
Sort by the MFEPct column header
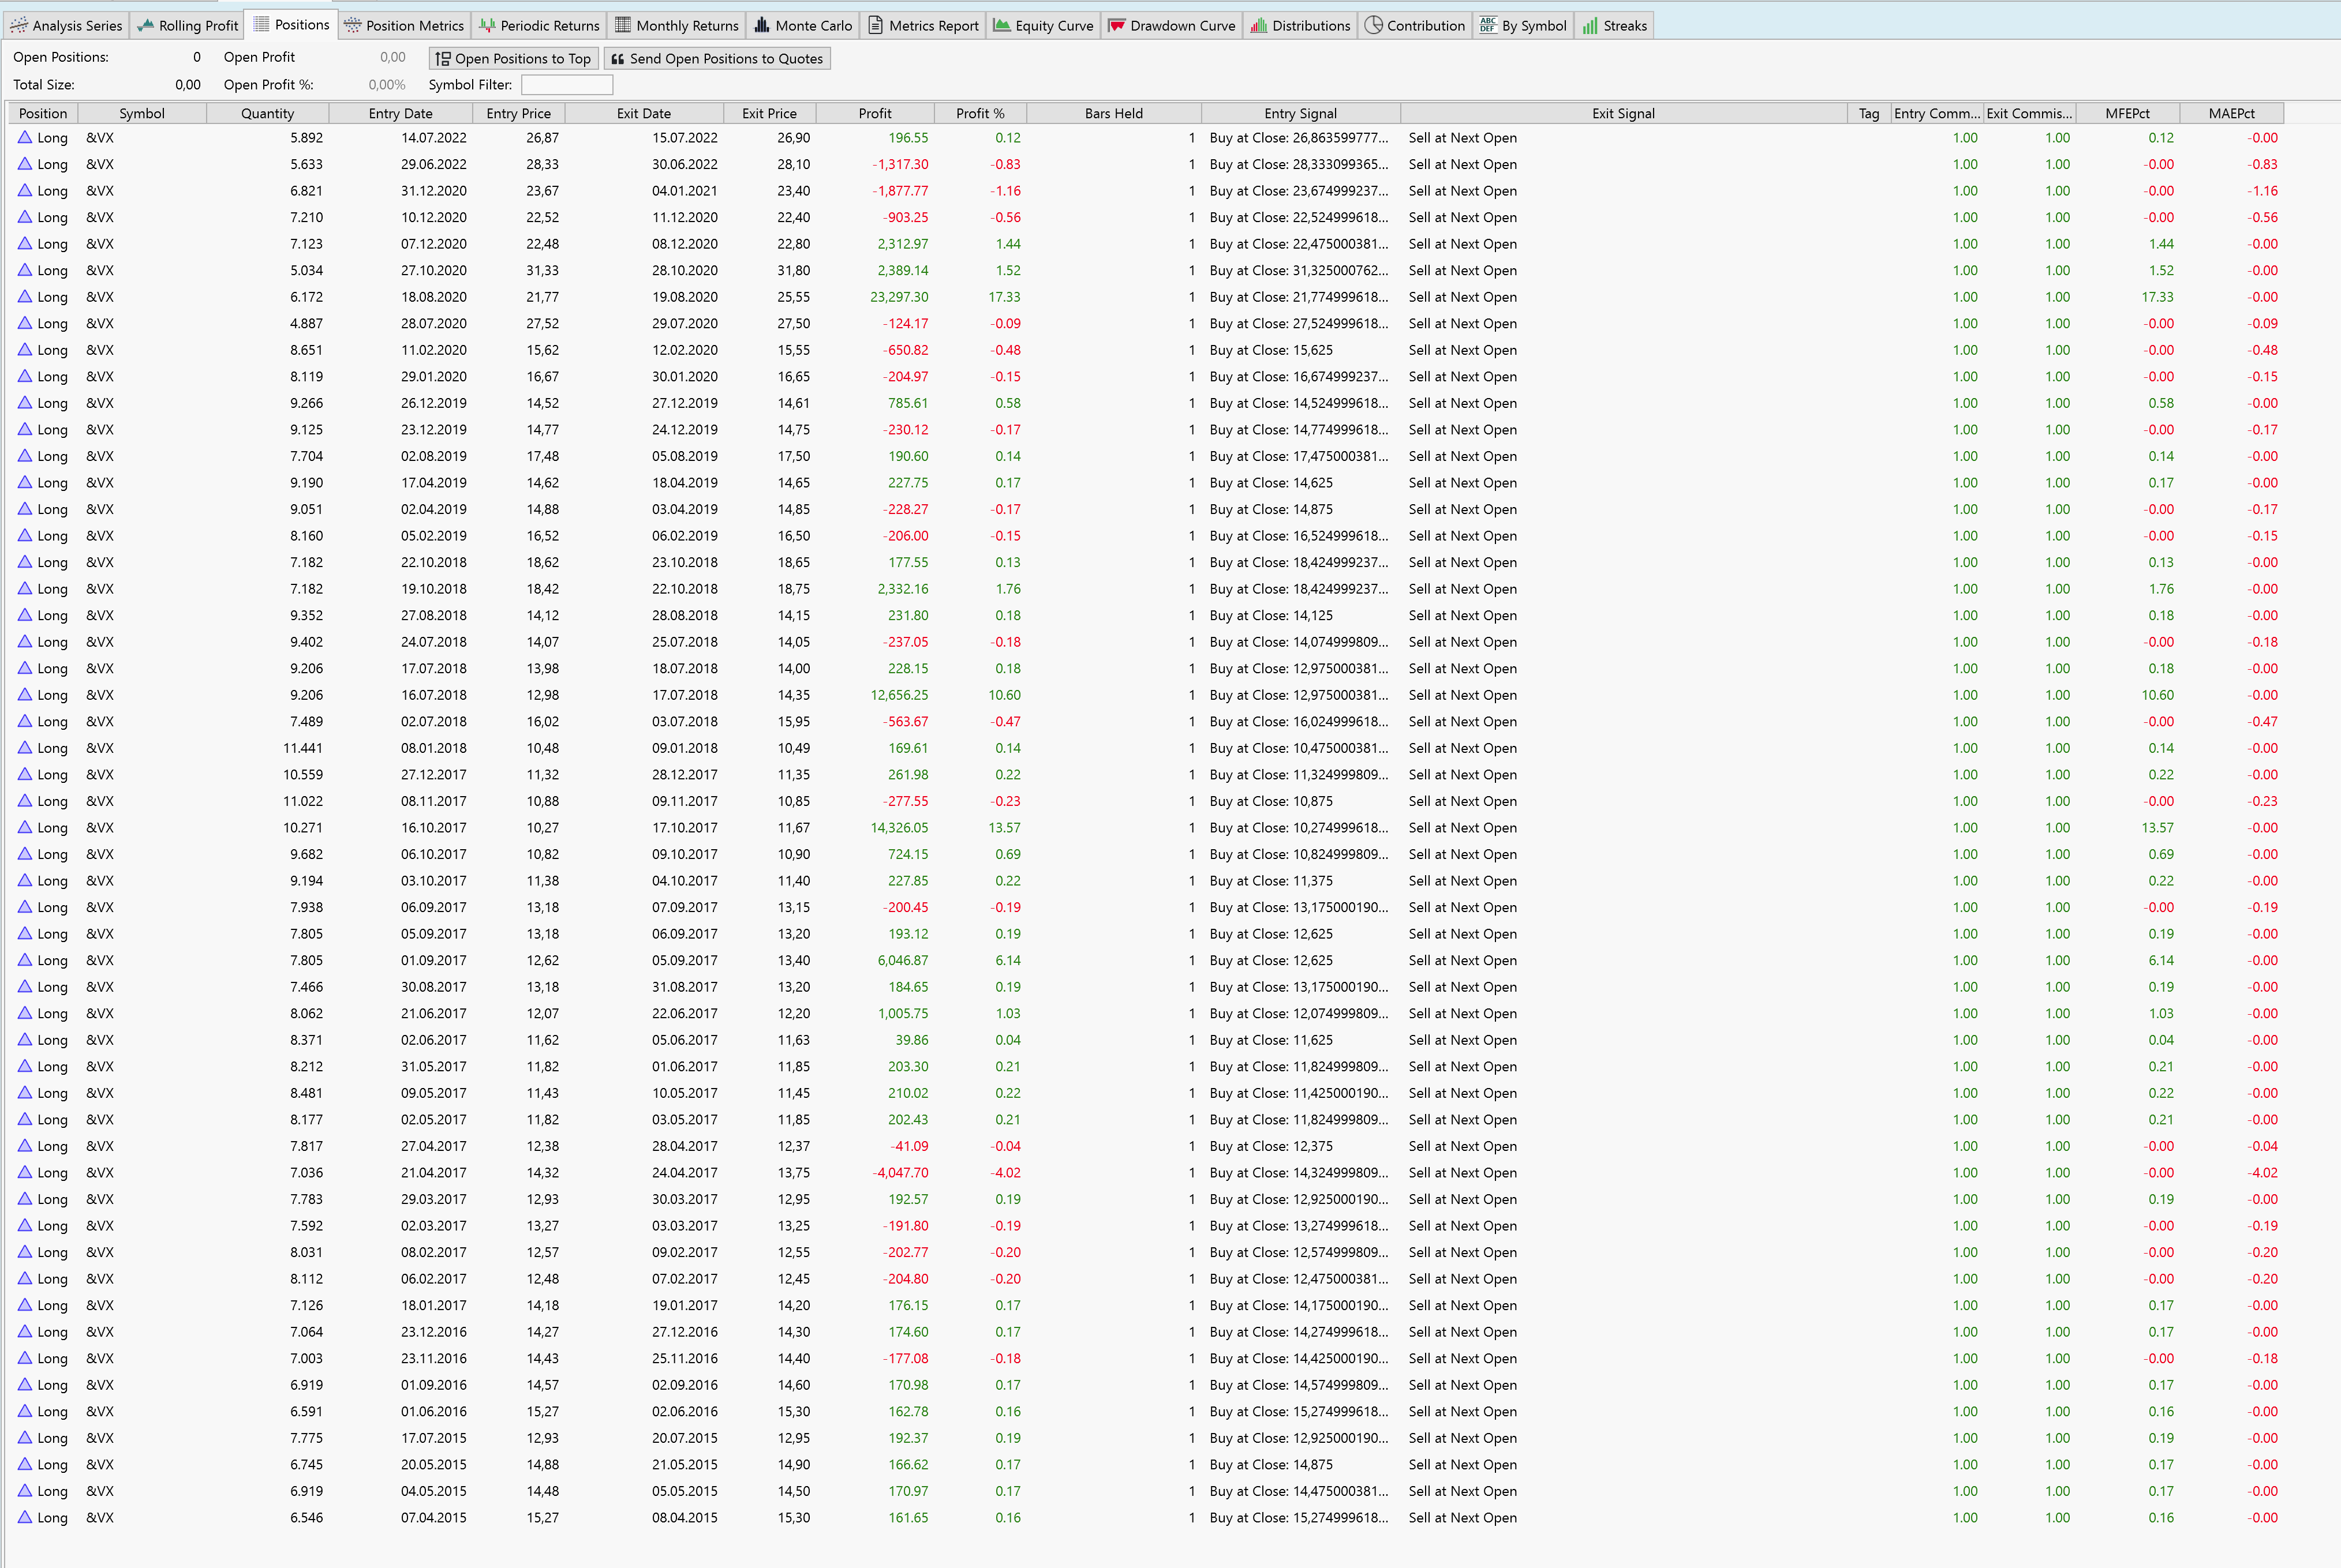click(2127, 113)
